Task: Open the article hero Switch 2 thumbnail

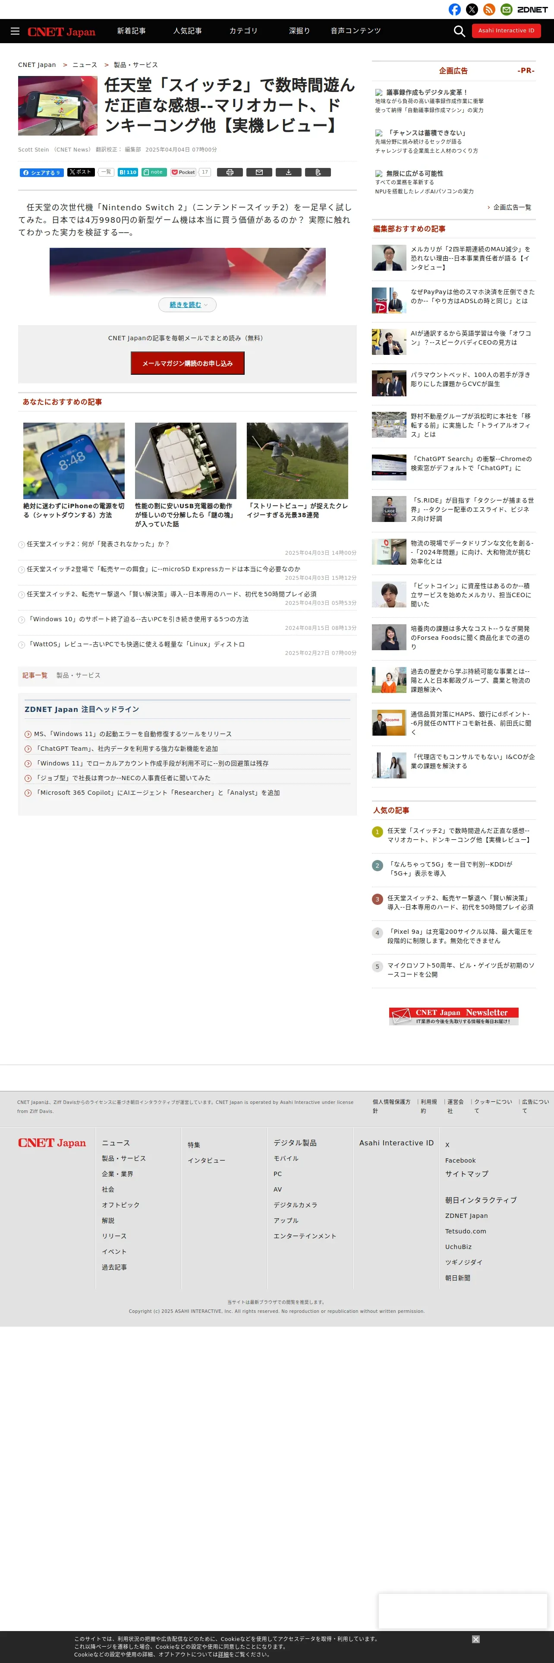Action: pos(57,106)
